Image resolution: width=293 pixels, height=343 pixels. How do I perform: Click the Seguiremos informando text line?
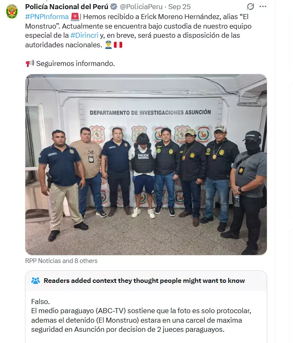[75, 63]
